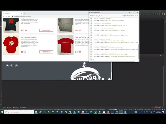Screen dimensions: 166x124
Task: Change CRLF line separator in status bar
Action: pos(122,109)
